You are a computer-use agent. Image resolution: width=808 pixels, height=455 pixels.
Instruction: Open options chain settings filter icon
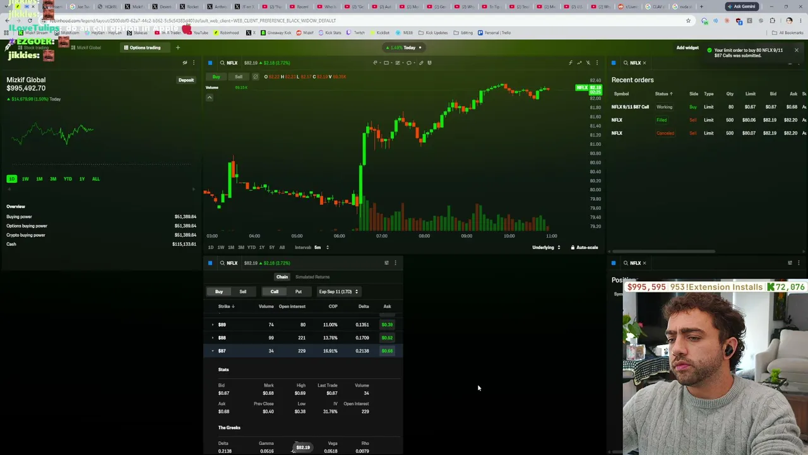pyautogui.click(x=386, y=263)
